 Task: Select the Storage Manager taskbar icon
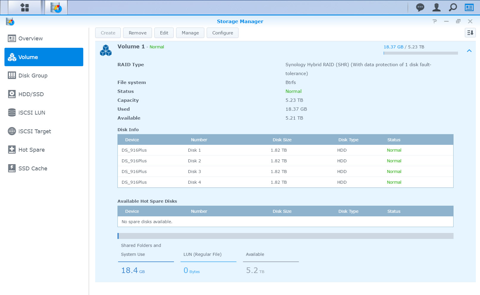(x=56, y=7)
